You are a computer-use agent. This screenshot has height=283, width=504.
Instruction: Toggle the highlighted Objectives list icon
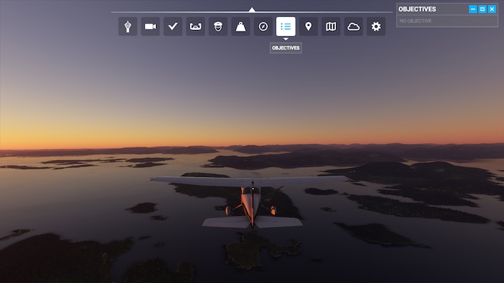tap(286, 27)
